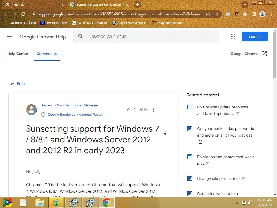The image size is (277, 208).
Task: Open James - Chrome Support Manager profile
Action: (70, 105)
